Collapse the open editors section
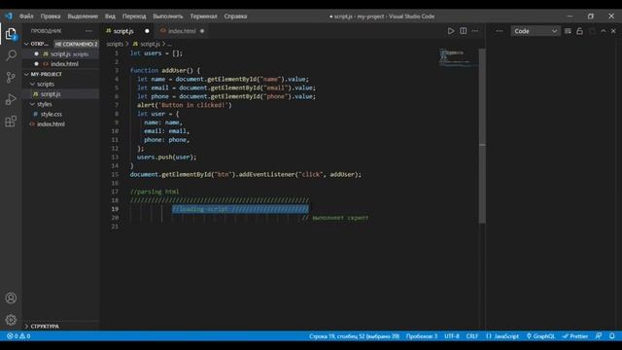 pos(26,44)
